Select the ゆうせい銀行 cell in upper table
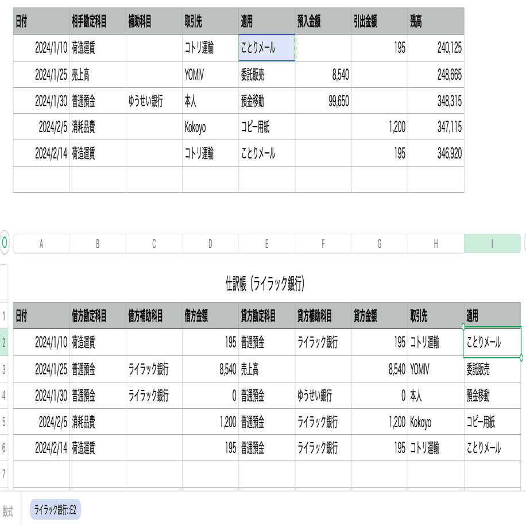The image size is (526, 526). tap(153, 101)
